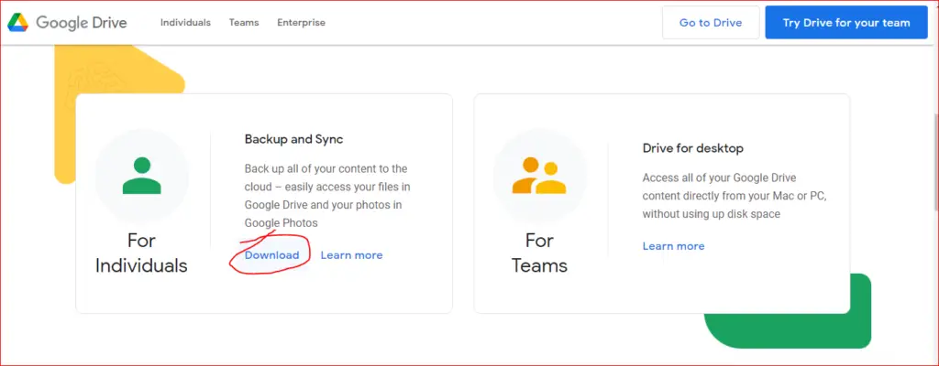The image size is (939, 366).
Task: Download Backup and Sync
Action: pyautogui.click(x=271, y=255)
